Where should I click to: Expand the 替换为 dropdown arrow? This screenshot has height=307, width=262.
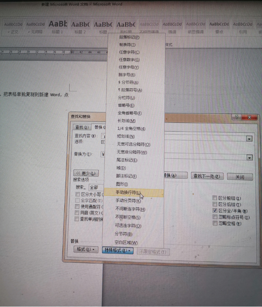pyautogui.click(x=249, y=157)
